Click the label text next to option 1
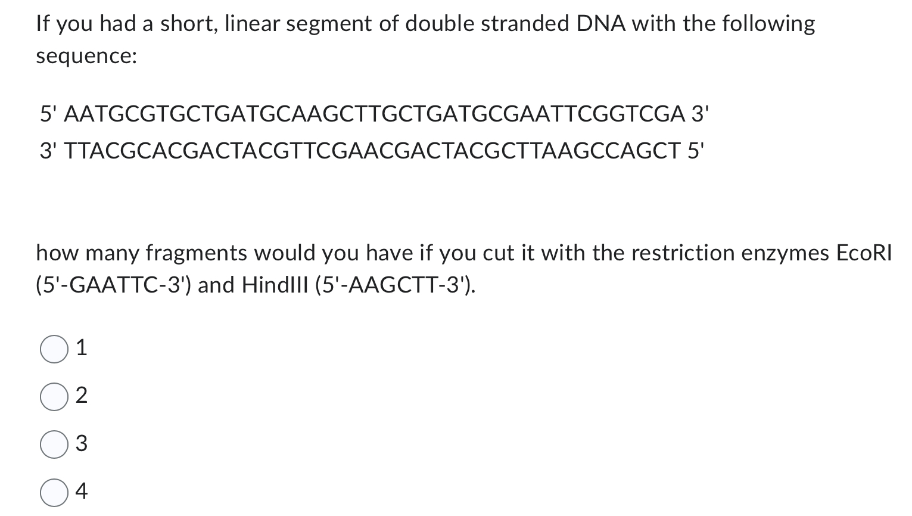The height and width of the screenshot is (516, 912). pos(82,347)
